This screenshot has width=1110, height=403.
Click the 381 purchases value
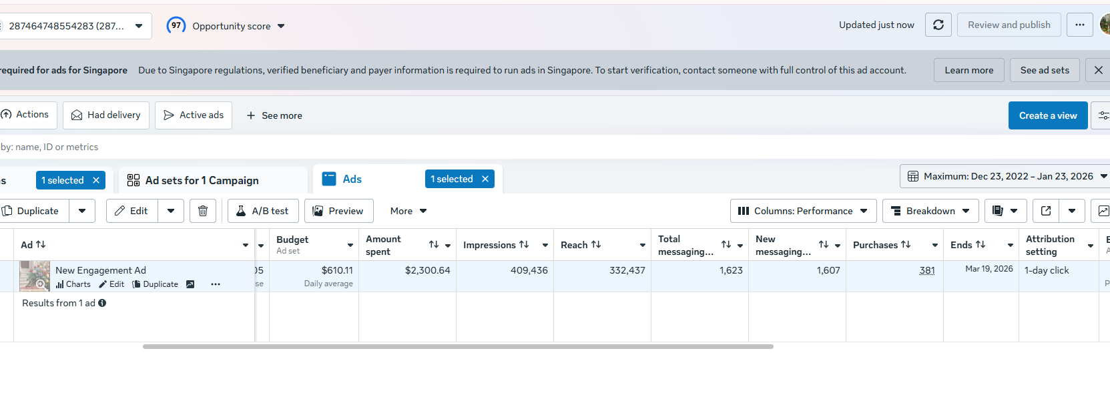[927, 270]
